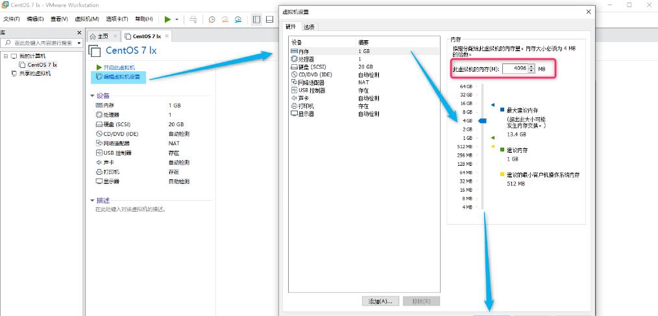Viewport: 658px width, 316px height.
Task: Close the 主页 tab with its X
Action: coord(115,36)
